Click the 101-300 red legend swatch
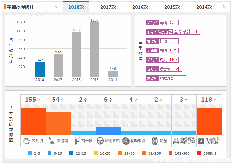Screen dimensions: 232x163 point(171,153)
